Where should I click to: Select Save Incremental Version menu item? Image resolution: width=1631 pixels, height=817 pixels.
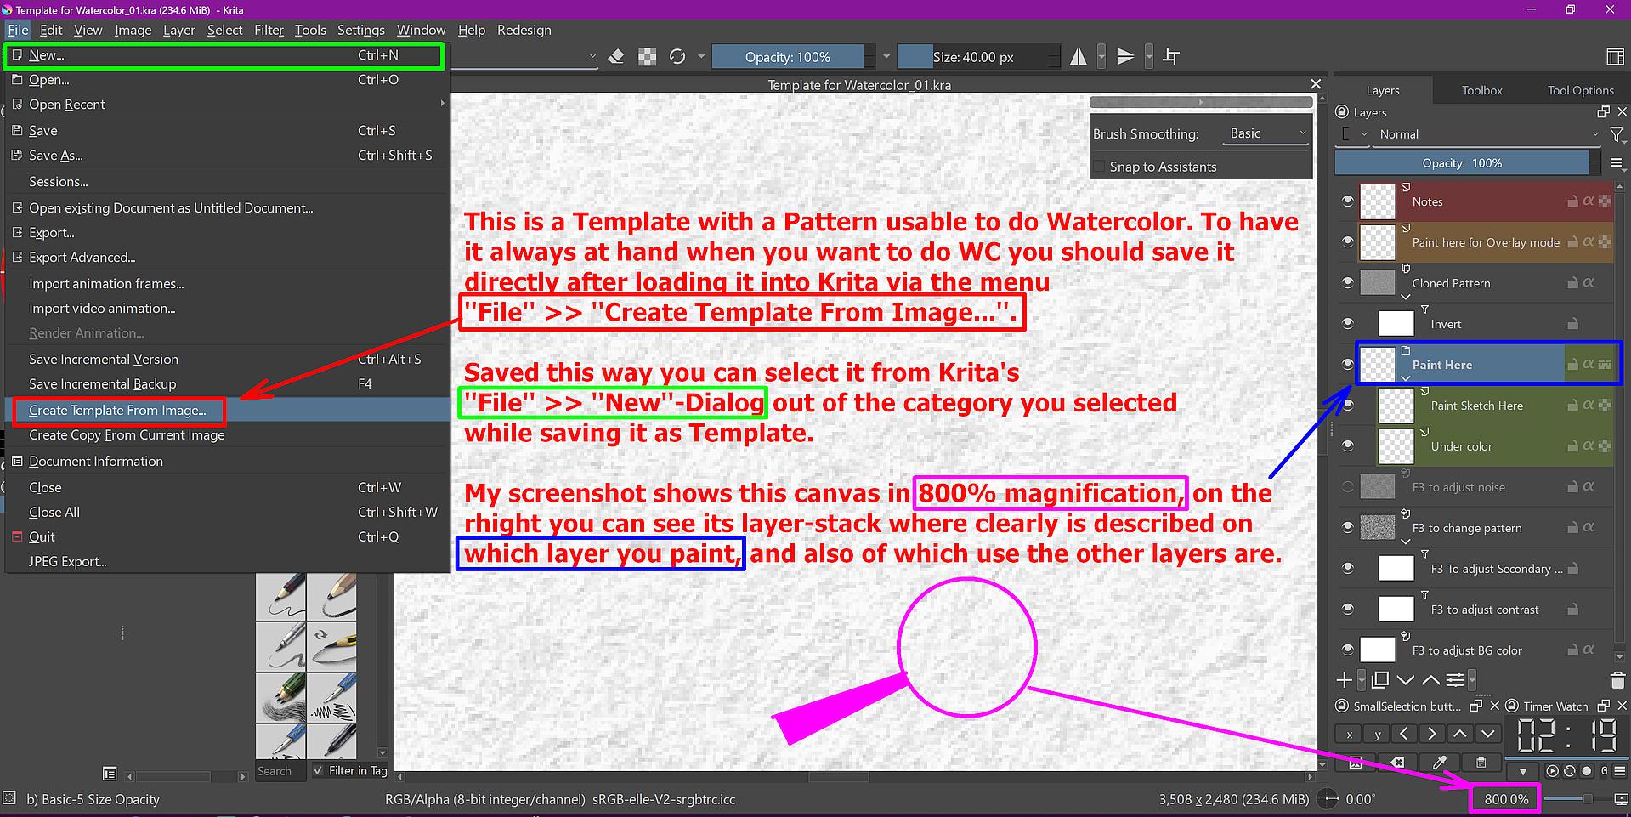228,359
